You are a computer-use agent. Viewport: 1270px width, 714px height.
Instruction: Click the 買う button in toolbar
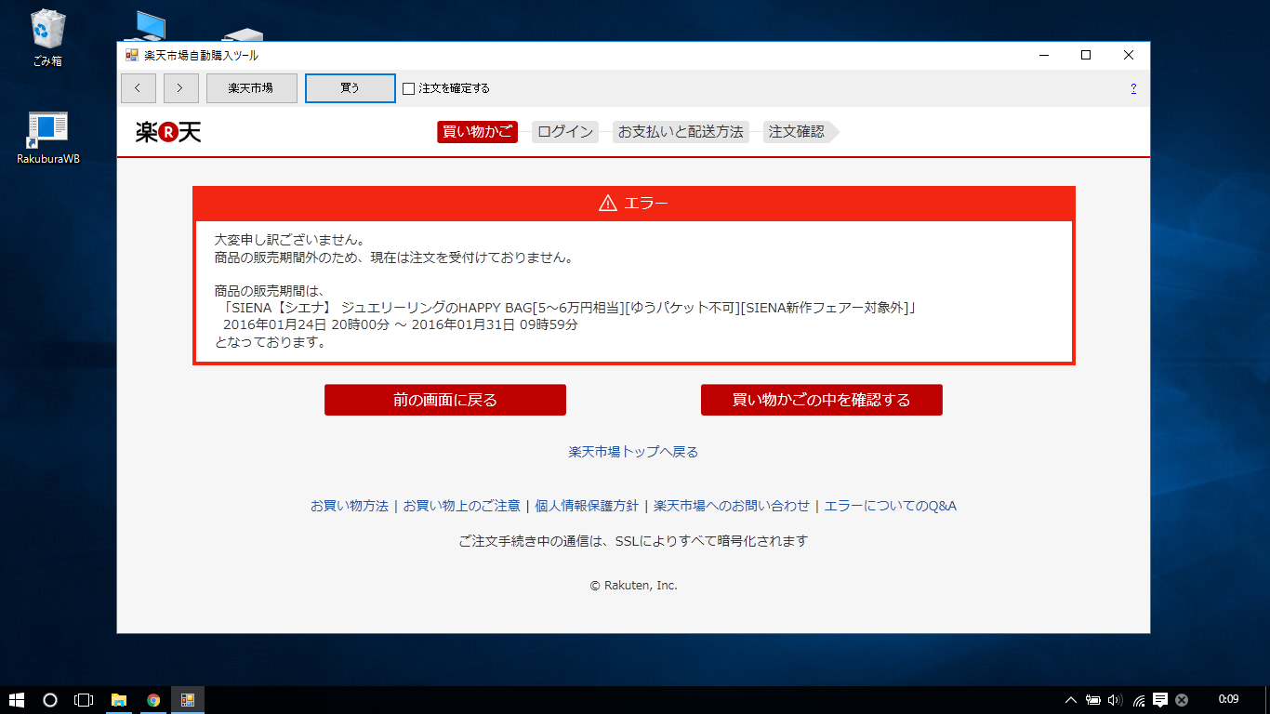[350, 88]
